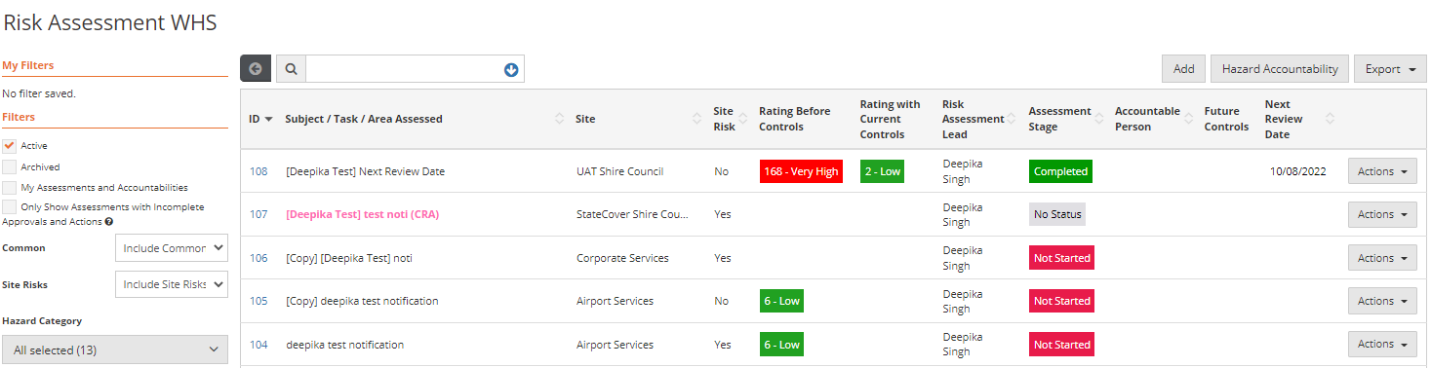Click the Add button
The image size is (1431, 368).
[x=1183, y=69]
